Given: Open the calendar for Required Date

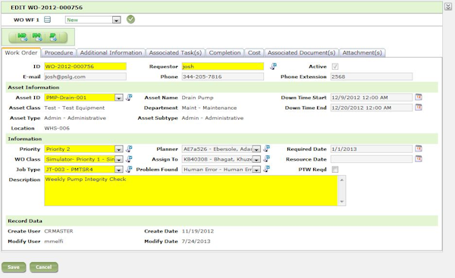Looking at the screenshot, I should (419, 148).
